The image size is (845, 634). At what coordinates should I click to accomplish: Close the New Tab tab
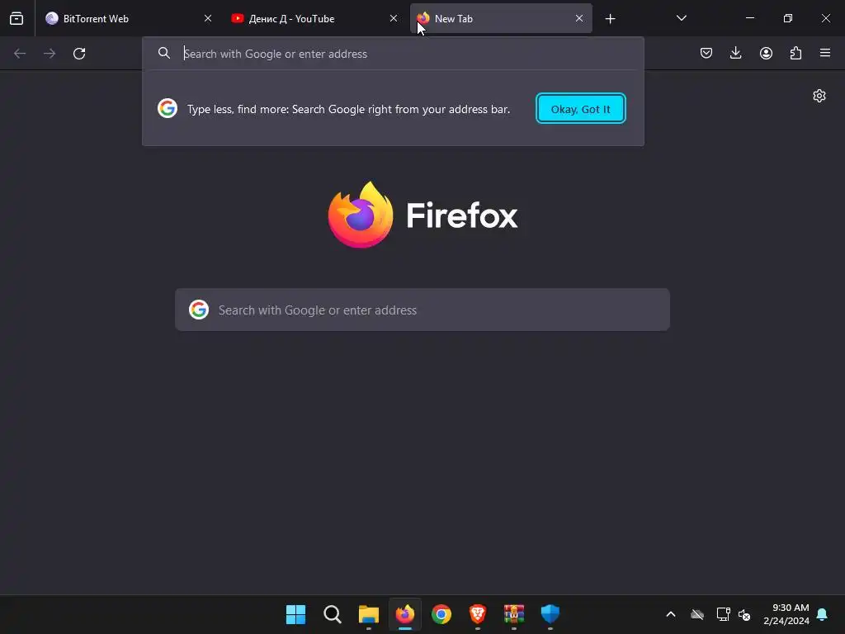pos(578,18)
